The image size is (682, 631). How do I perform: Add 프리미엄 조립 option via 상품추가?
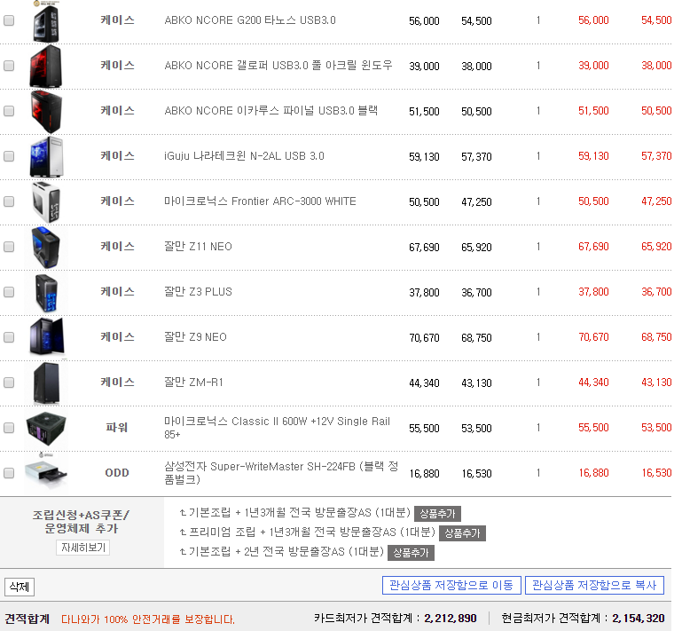coord(462,533)
